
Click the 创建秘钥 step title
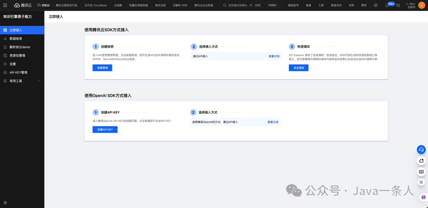click(107, 47)
